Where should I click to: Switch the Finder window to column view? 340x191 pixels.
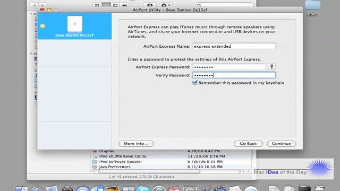tap(115, 5)
